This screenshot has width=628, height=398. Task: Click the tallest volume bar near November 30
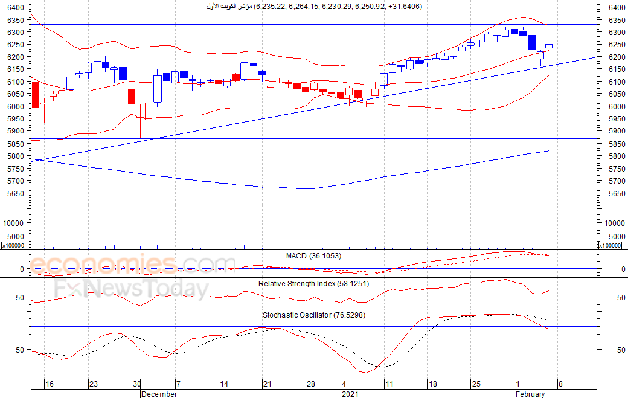132,229
